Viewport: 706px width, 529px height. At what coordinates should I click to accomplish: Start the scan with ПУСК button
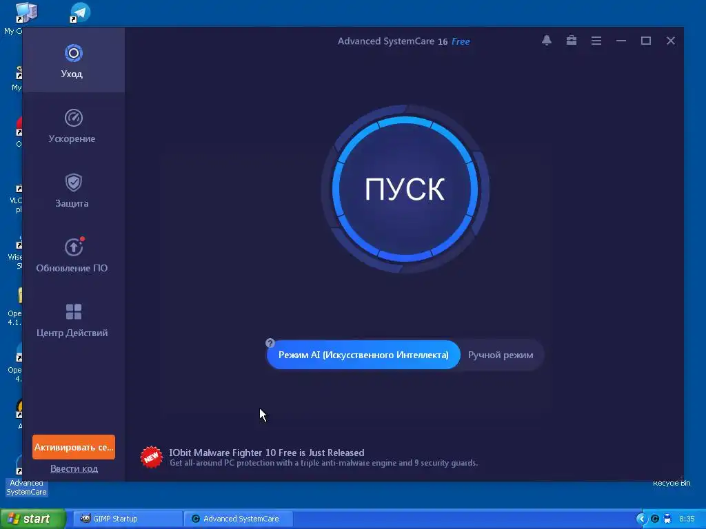[405, 189]
